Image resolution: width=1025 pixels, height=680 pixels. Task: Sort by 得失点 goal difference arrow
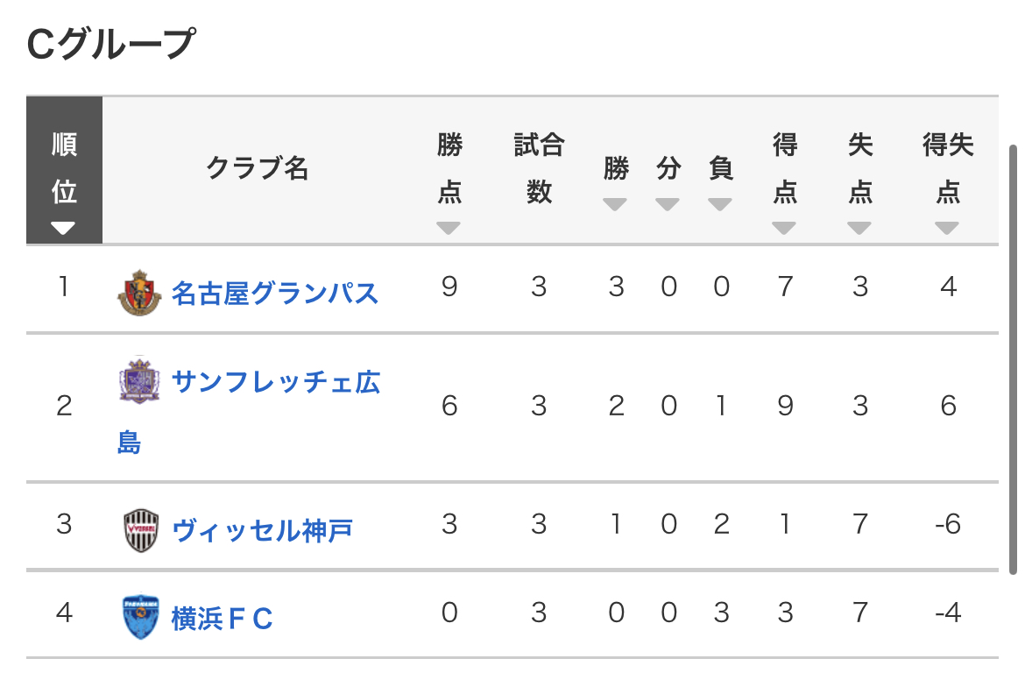946,228
